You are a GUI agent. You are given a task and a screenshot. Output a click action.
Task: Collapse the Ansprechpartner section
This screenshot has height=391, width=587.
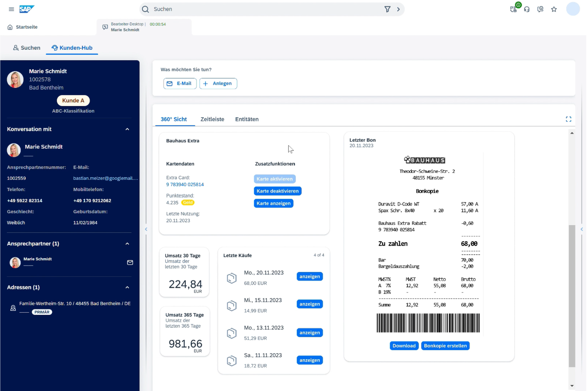[x=127, y=244]
